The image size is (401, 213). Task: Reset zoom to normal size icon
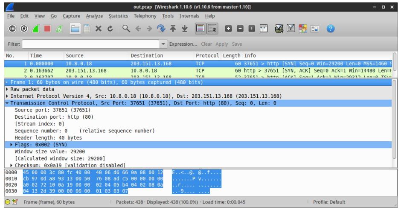click(x=252, y=29)
